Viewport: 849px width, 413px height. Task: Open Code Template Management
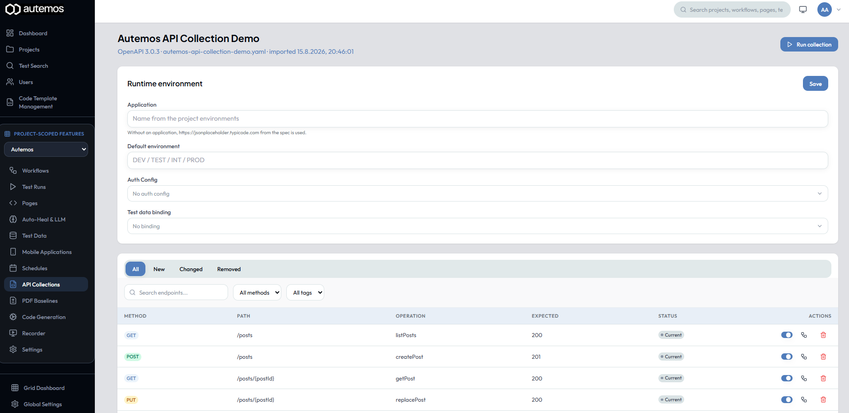pos(38,103)
